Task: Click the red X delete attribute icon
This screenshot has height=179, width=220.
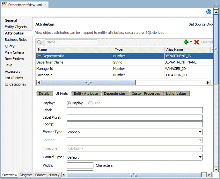Action: tap(196, 42)
